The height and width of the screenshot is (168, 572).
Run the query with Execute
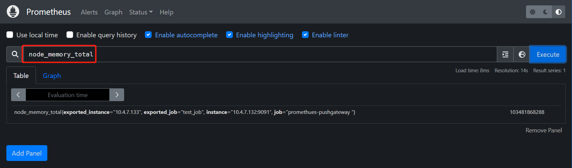point(548,54)
